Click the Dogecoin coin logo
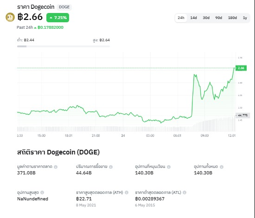Image resolution: width=255 pixels, height=218 pixels. [x=10, y=17]
